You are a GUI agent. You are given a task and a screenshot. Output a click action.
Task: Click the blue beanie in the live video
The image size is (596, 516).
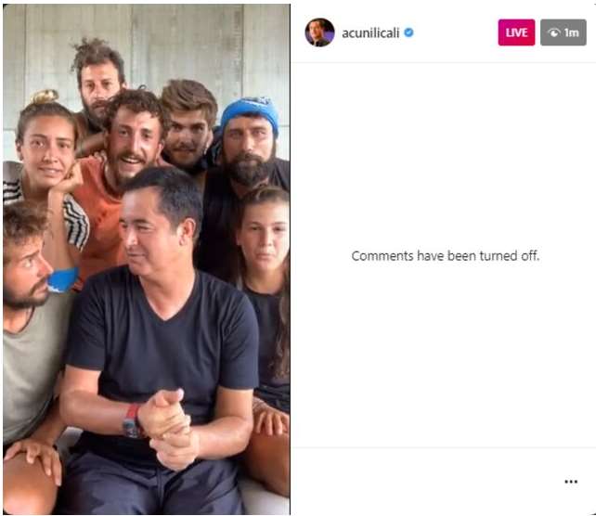coord(250,113)
